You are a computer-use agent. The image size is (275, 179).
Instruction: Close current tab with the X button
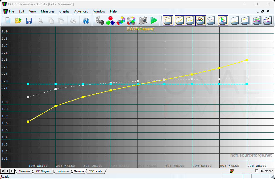point(3,171)
